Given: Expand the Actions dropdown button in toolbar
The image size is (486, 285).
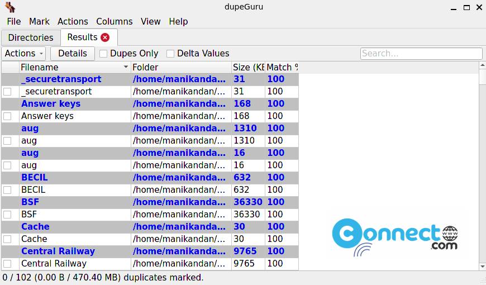Looking at the screenshot, I should (23, 53).
